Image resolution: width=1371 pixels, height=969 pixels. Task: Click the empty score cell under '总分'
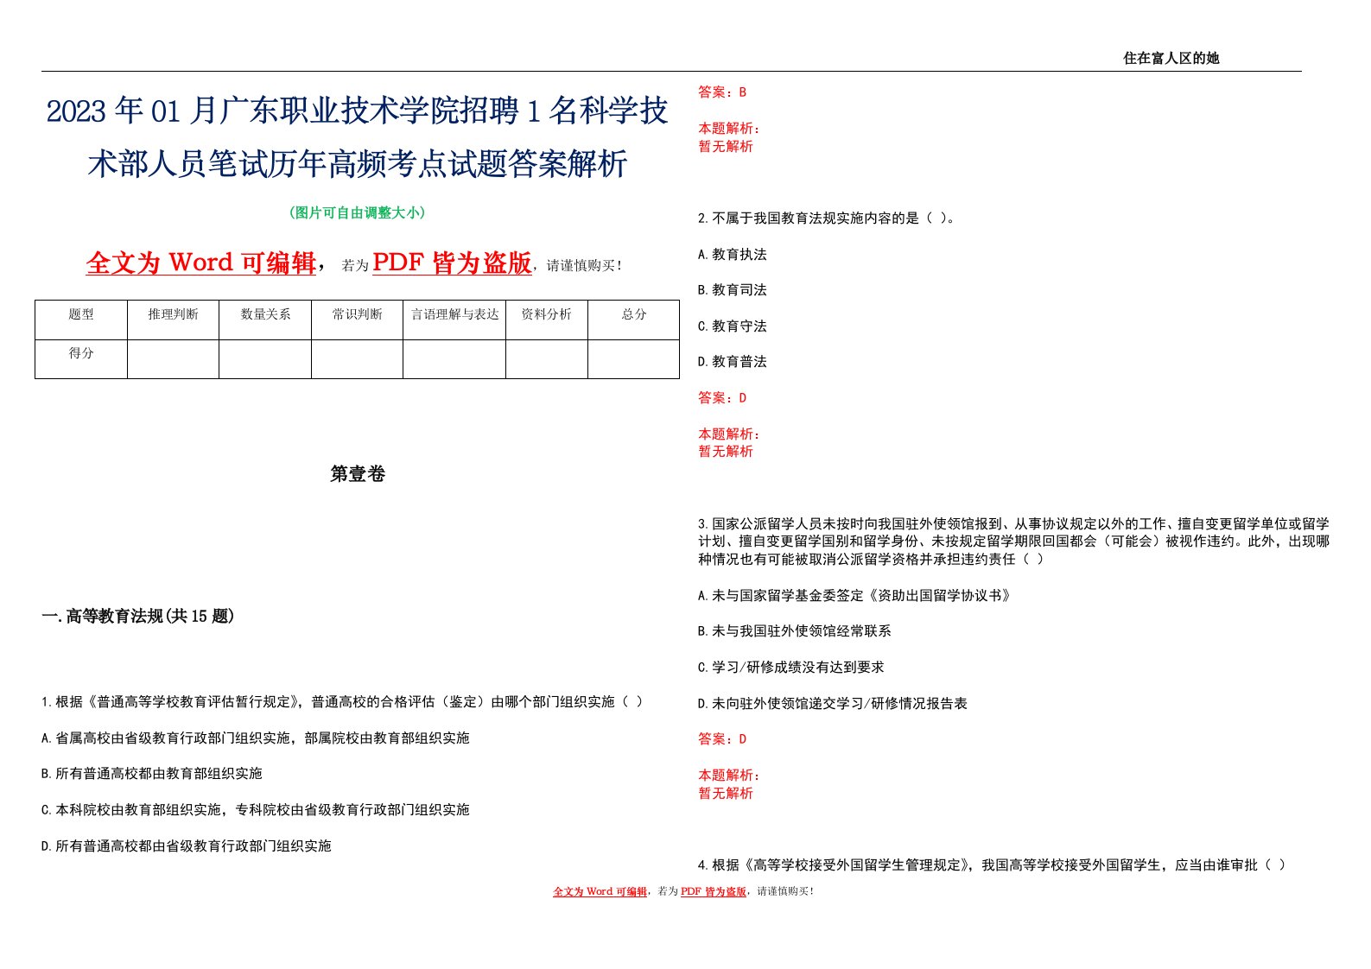[x=634, y=359]
